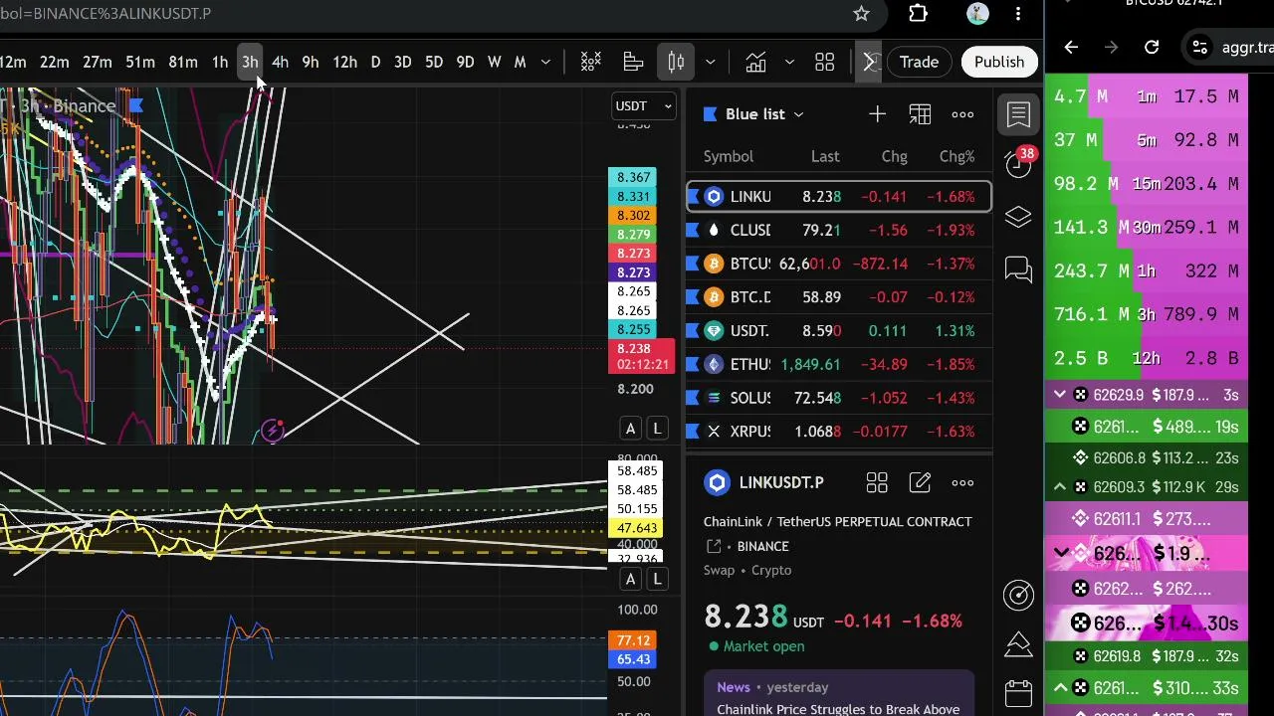
Task: Select the BTCU row priced 62,601.0
Action: (839, 264)
